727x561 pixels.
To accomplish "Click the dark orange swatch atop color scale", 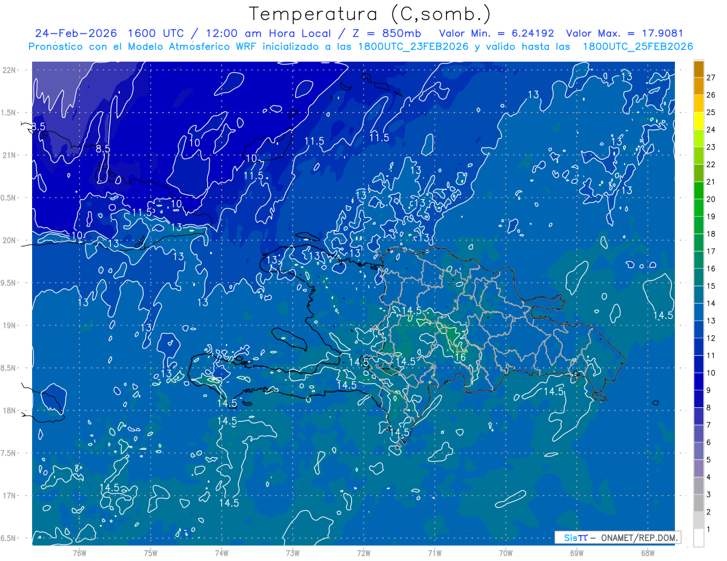I will pyautogui.click(x=699, y=69).
